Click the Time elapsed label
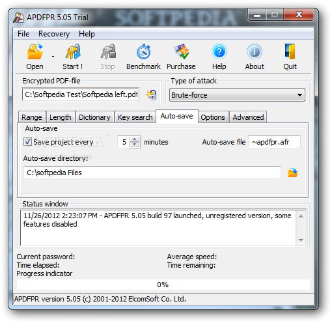Viewport: 332px width, 323px height. click(x=38, y=265)
